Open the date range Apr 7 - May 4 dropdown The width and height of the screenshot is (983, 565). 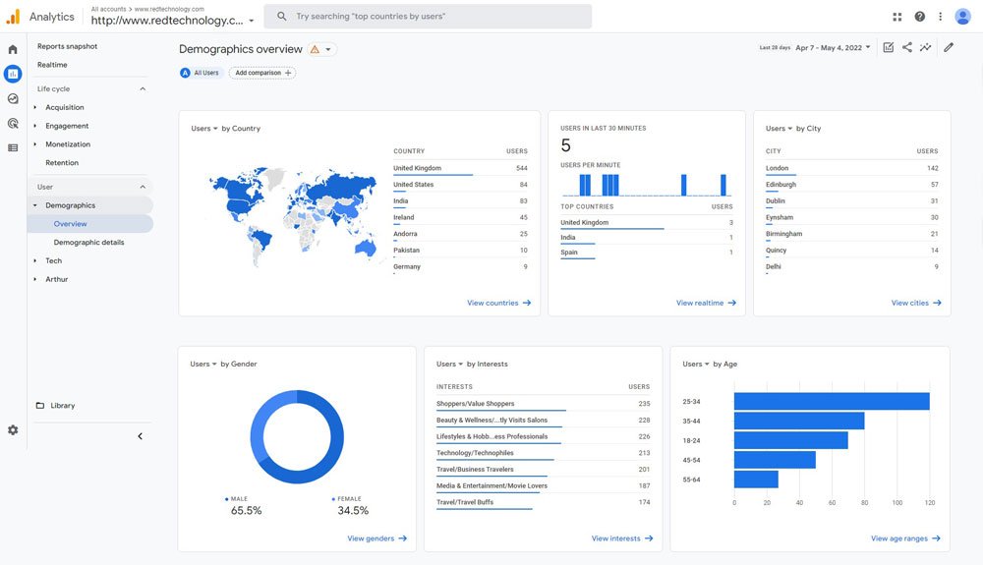pos(834,47)
